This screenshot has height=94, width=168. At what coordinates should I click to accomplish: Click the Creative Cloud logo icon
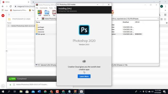84,61
